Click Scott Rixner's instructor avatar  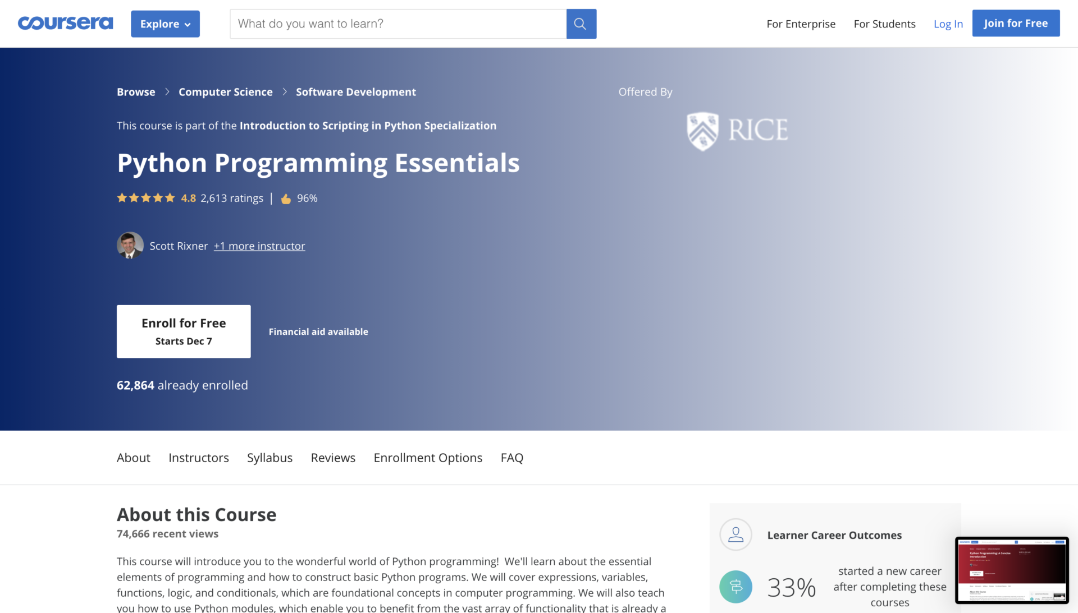pyautogui.click(x=130, y=246)
